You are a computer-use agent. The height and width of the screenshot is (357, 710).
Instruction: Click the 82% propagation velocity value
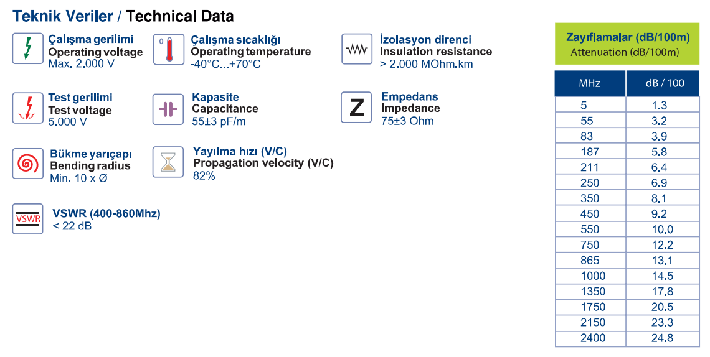204,176
